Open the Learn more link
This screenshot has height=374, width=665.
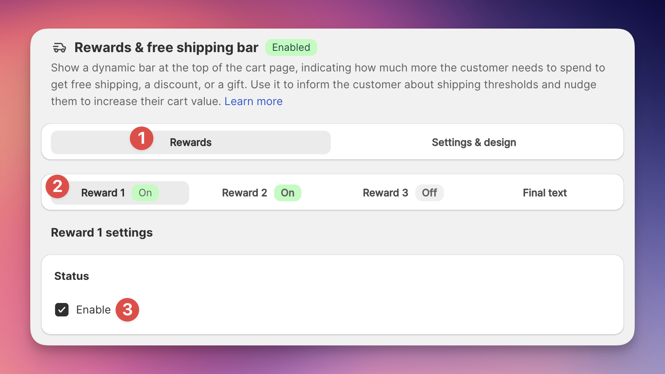(x=253, y=101)
